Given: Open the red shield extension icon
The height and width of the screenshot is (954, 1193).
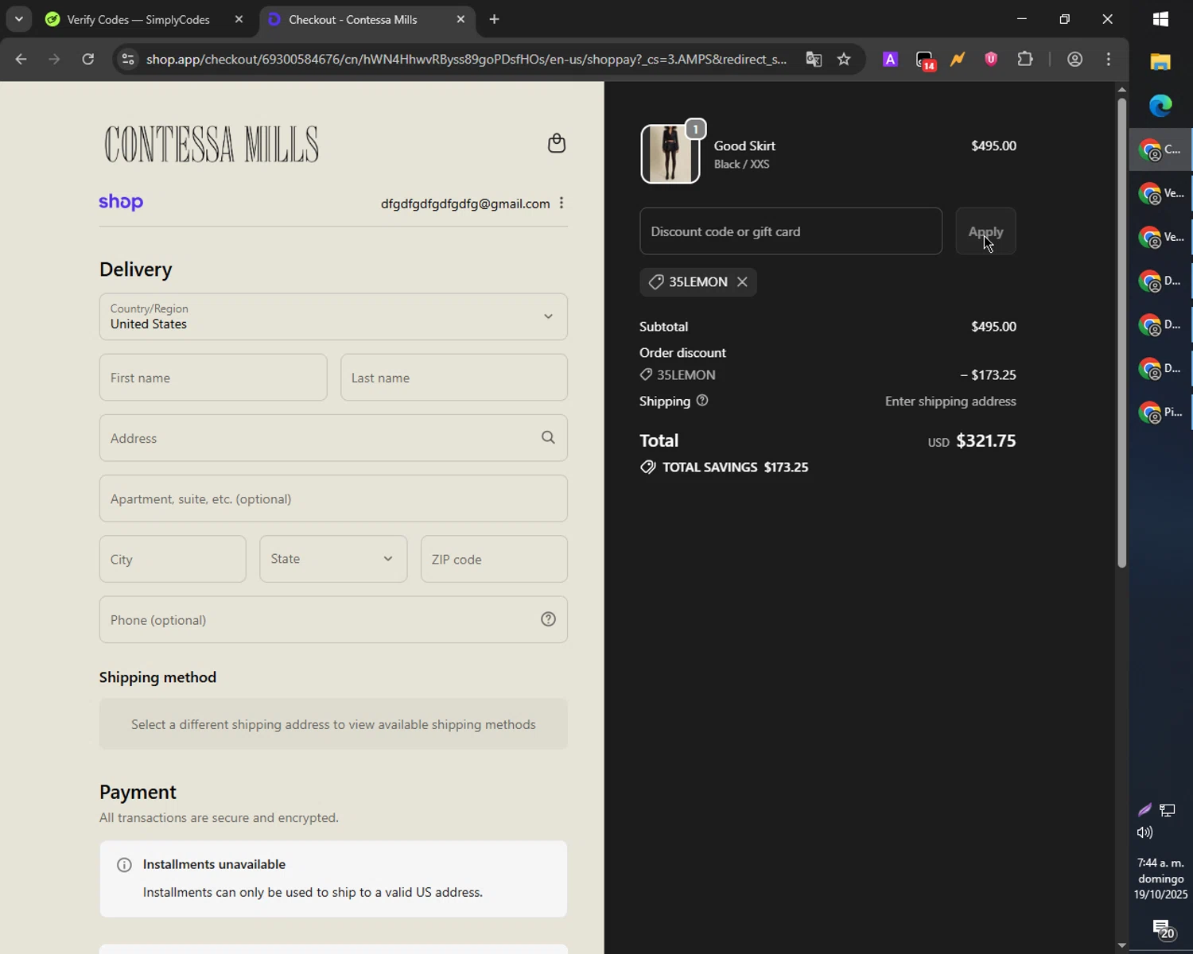Looking at the screenshot, I should 991,59.
